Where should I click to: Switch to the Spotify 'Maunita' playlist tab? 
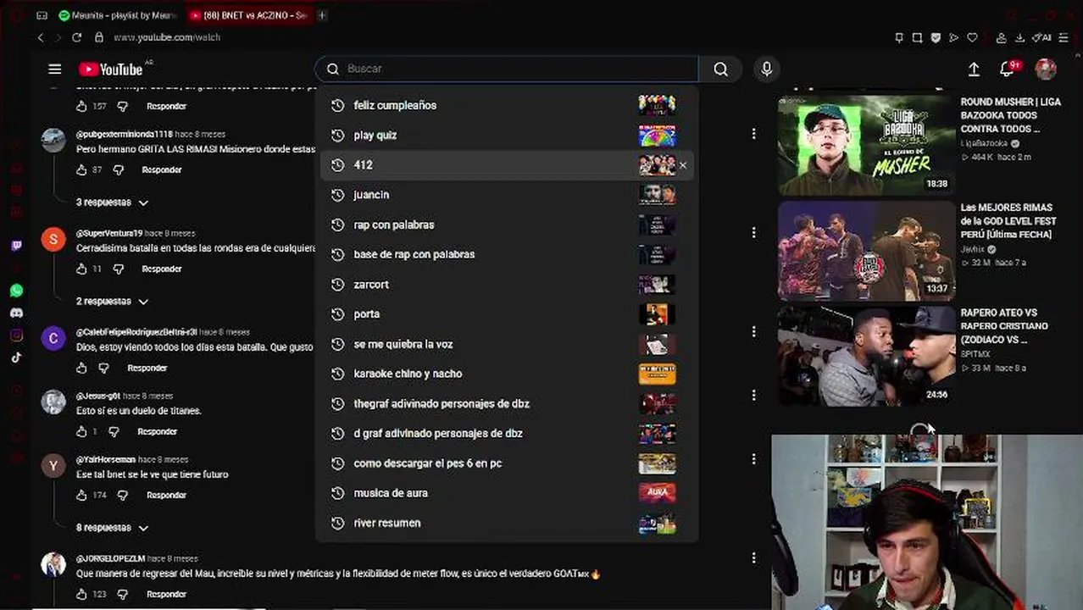pos(117,15)
